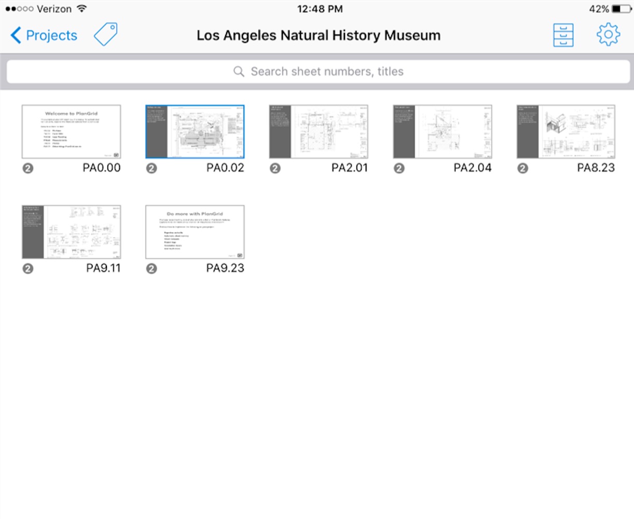Tap version badge under PA9.11
The image size is (634, 519).
[28, 268]
